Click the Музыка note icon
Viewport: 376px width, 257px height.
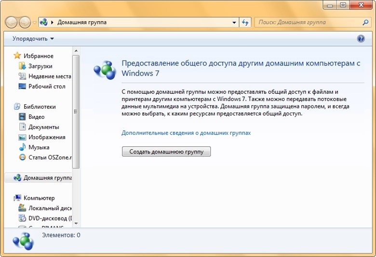(x=22, y=147)
